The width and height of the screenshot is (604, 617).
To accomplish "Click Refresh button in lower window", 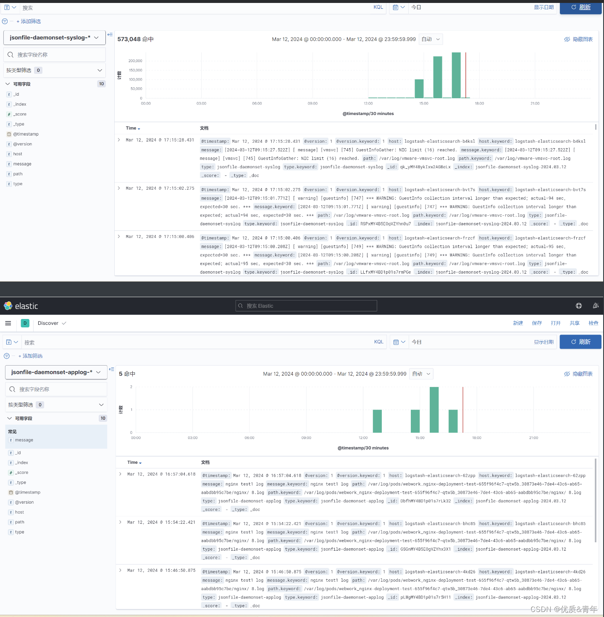I will click(x=580, y=342).
